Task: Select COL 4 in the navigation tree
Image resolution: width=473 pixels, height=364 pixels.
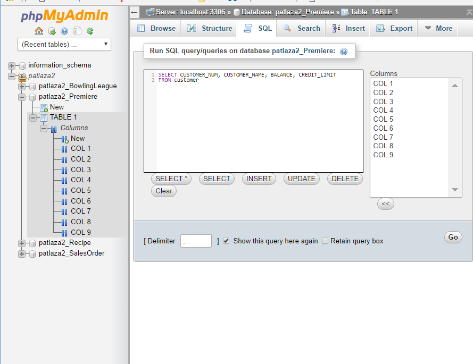Action: (80, 180)
